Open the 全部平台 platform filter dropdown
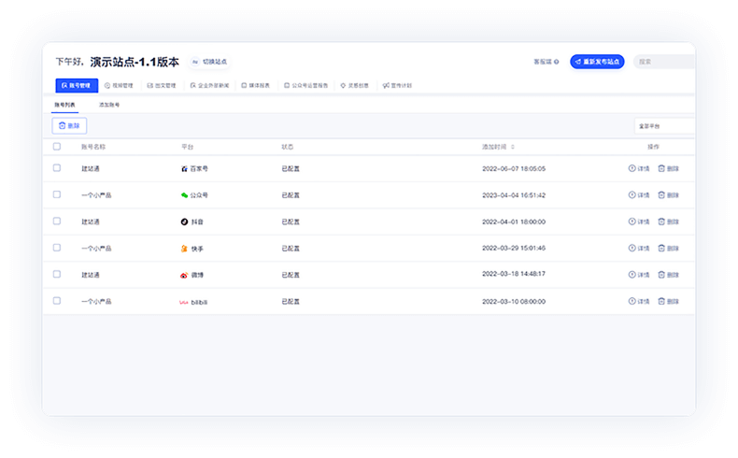Screen dimensions: 738x458 pos(664,126)
